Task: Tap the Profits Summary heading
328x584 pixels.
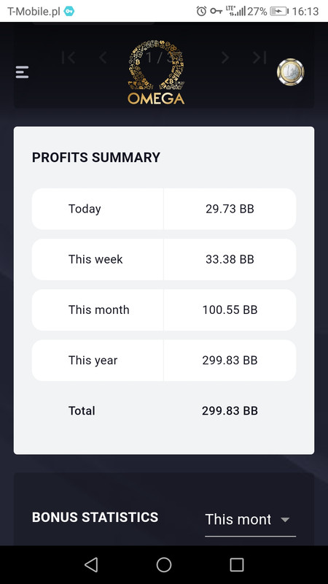Action: [96, 157]
